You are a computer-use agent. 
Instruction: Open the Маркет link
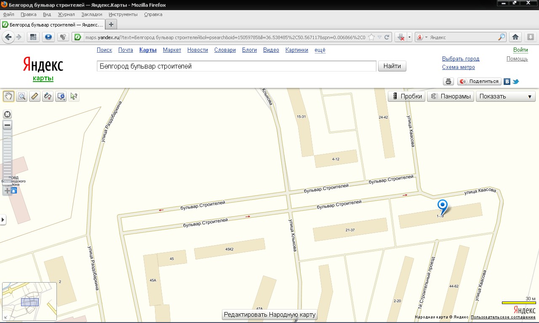click(x=172, y=50)
